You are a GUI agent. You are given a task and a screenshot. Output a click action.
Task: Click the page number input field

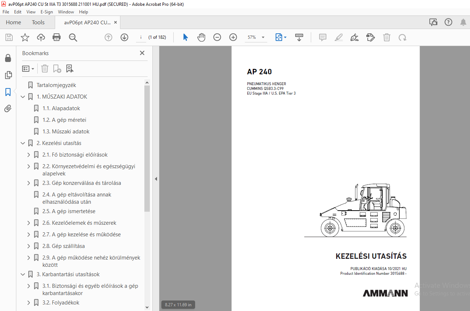141,37
